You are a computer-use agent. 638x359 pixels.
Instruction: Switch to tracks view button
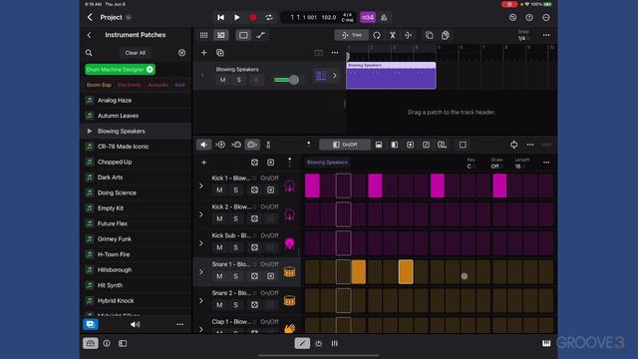(221, 35)
